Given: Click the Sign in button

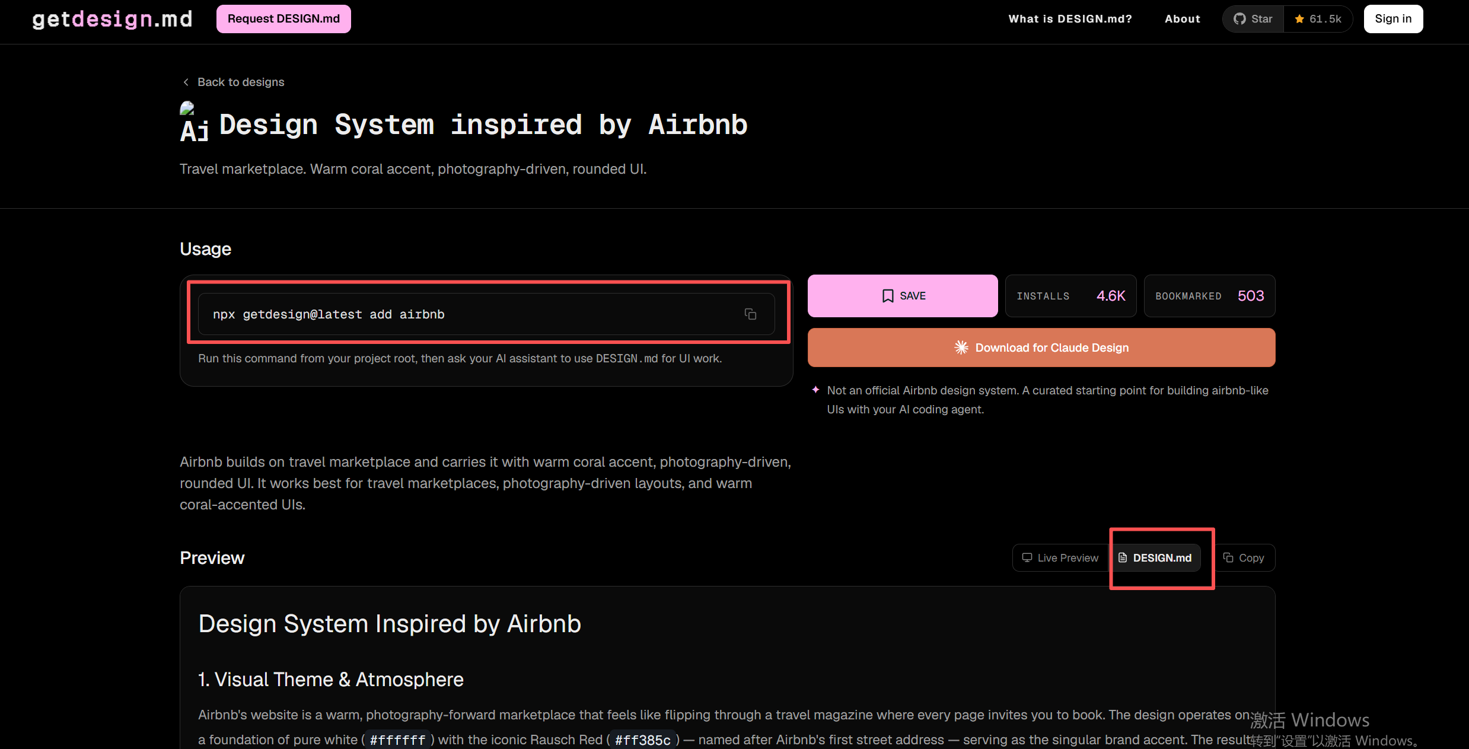Looking at the screenshot, I should click(1392, 19).
